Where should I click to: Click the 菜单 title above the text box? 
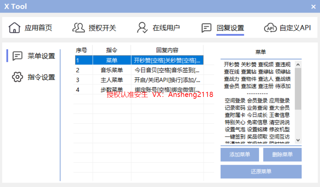tap(261, 52)
